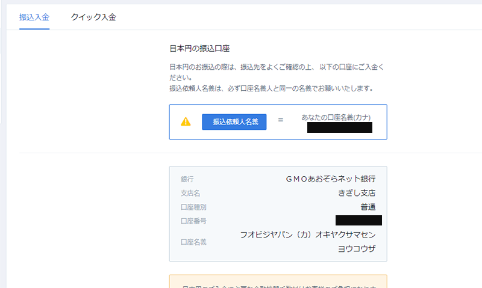Select the ヨウコウザ account name line
482x288 pixels.
coord(357,249)
